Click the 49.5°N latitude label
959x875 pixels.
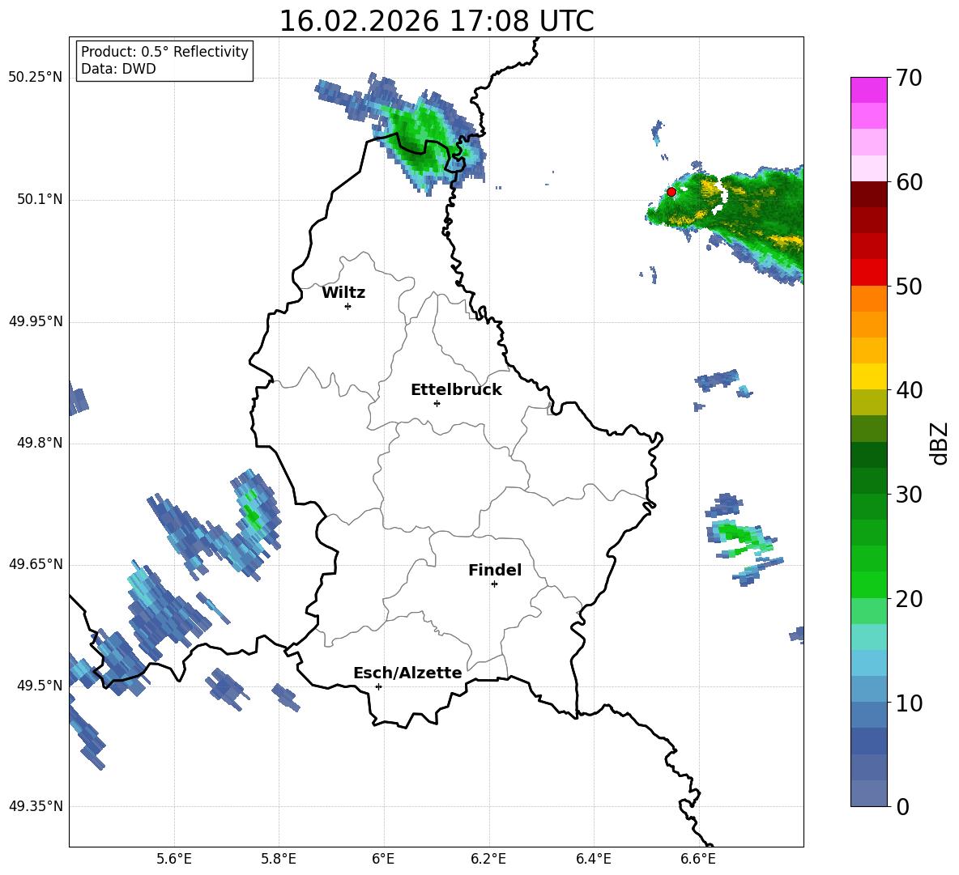(x=39, y=686)
